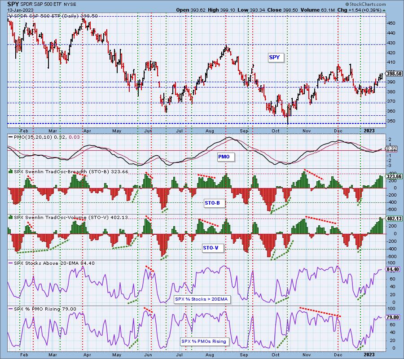Click the SPDR S&P 500 ETF (Daily) legend
Viewport: 404px width, 359px height.
click(55, 16)
